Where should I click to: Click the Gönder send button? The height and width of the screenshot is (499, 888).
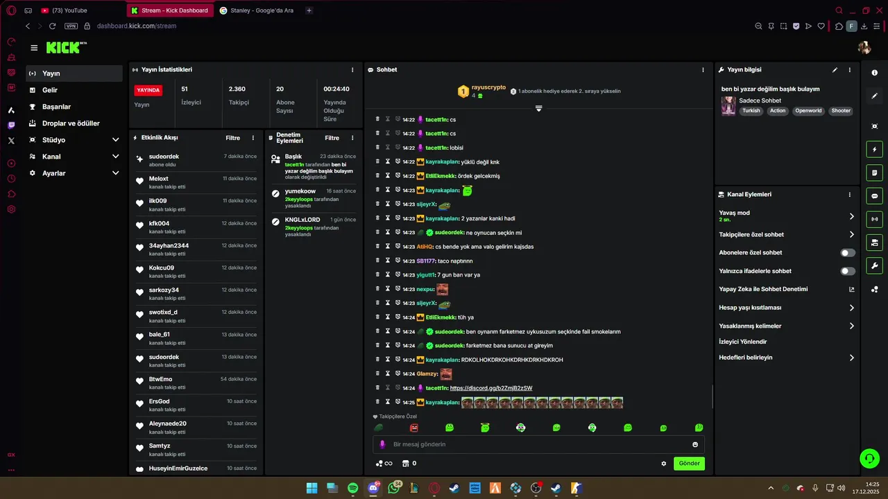pyautogui.click(x=689, y=464)
